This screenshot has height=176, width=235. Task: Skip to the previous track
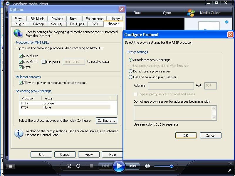tap(105, 166)
